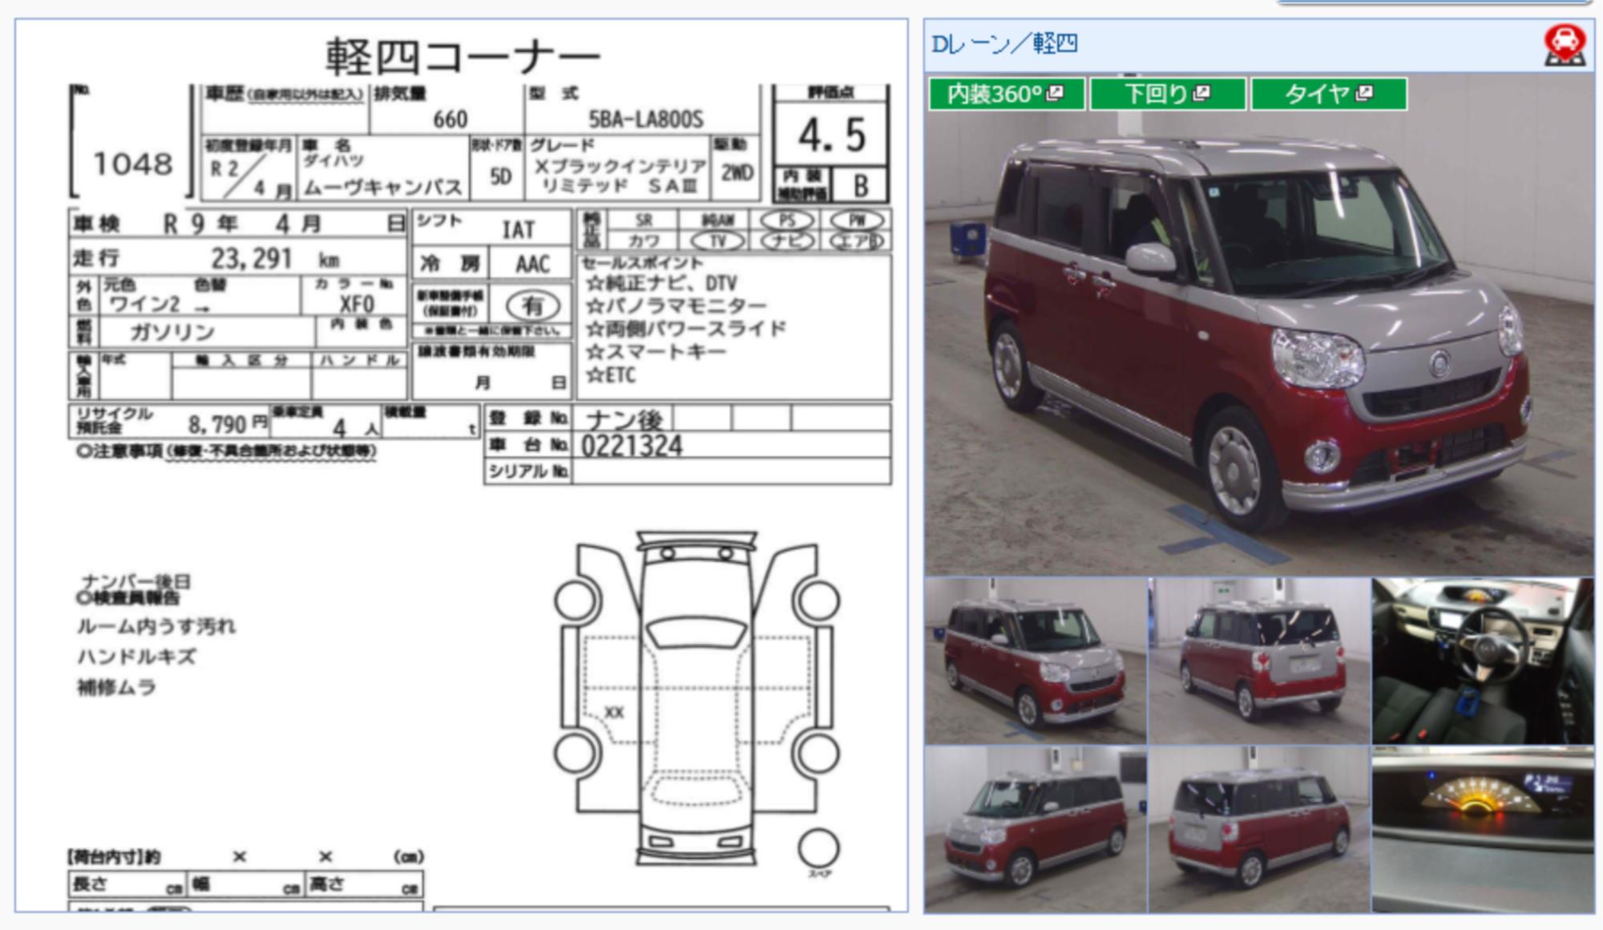Click the inspector note 'ルーム内うす汚れ'
Image resolution: width=1603 pixels, height=930 pixels.
[x=156, y=626]
